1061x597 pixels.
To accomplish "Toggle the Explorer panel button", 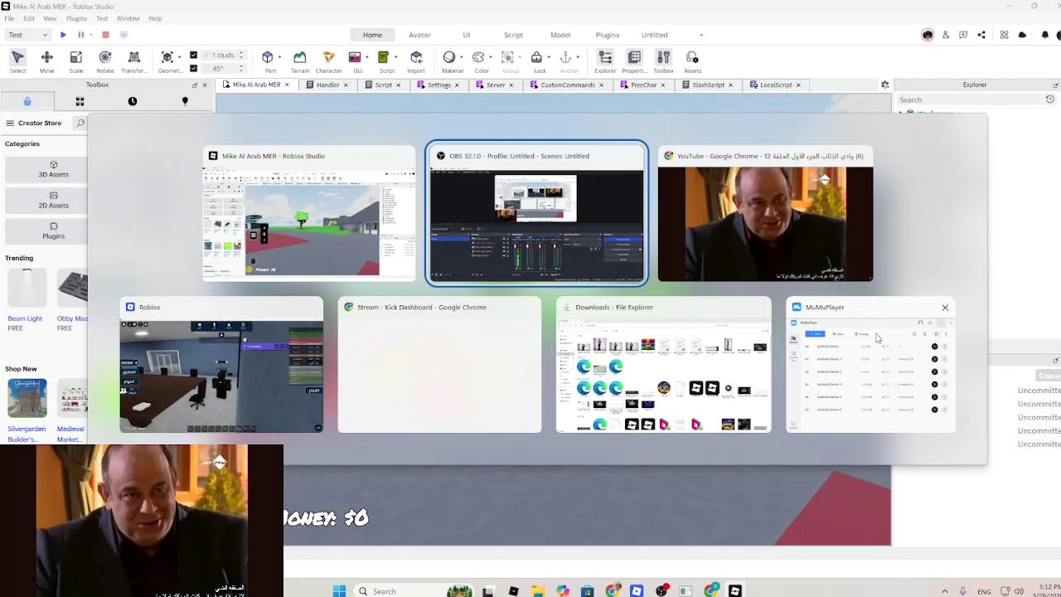I will 605,61.
